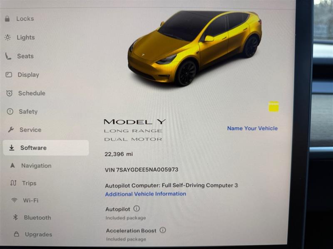Open Upgrades shopping bag icon

(x=17, y=234)
